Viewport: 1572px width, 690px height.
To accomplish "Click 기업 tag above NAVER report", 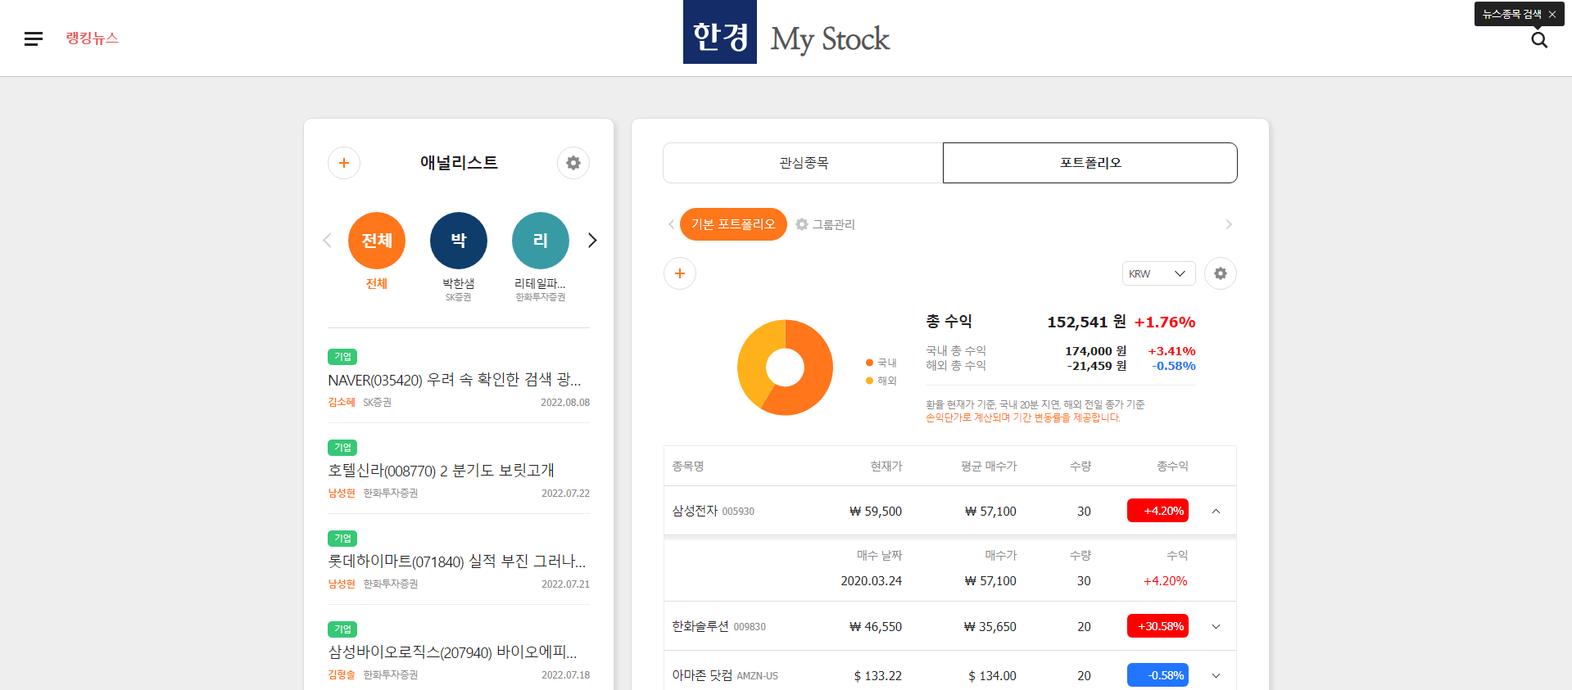I will (342, 357).
